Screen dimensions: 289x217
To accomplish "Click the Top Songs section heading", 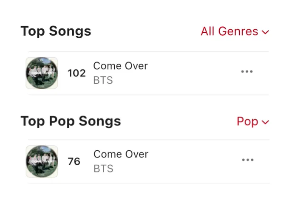I will pos(56,31).
